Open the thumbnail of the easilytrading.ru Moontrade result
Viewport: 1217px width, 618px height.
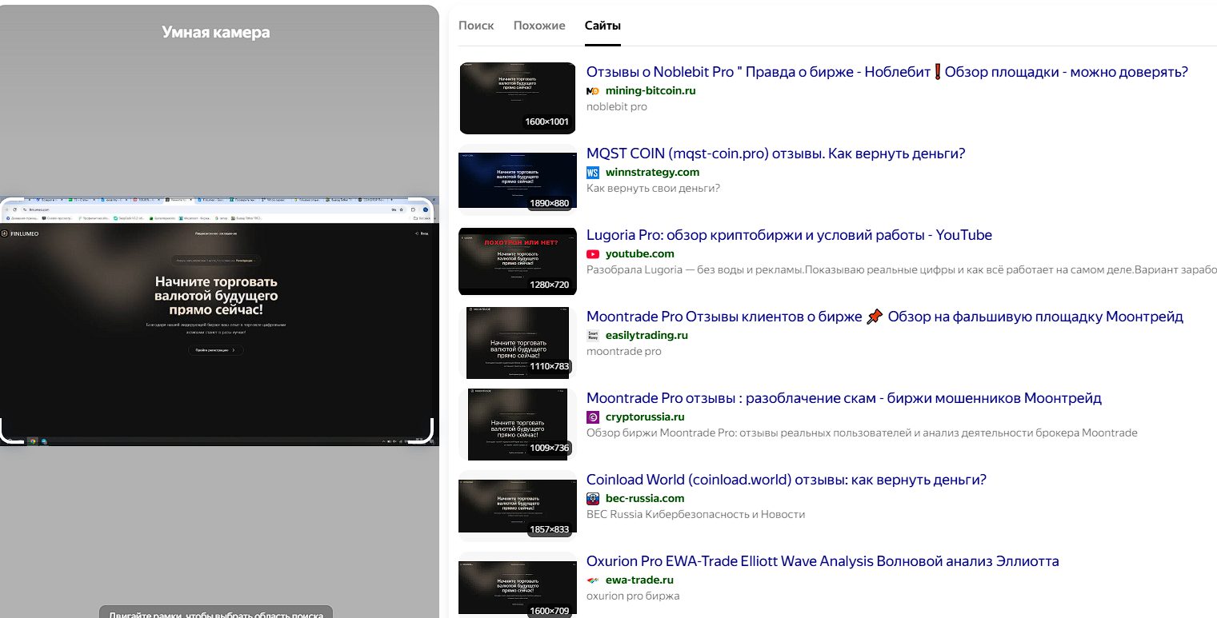tap(518, 343)
